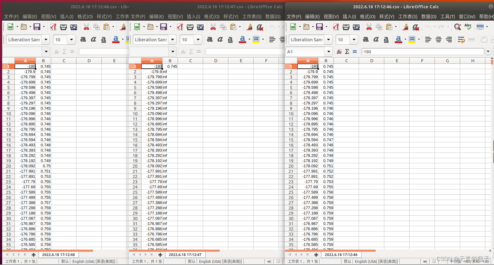The width and height of the screenshot is (494, 265).
Task: Open 插入(I) menu in 17:12:47 window
Action: pos(193,17)
